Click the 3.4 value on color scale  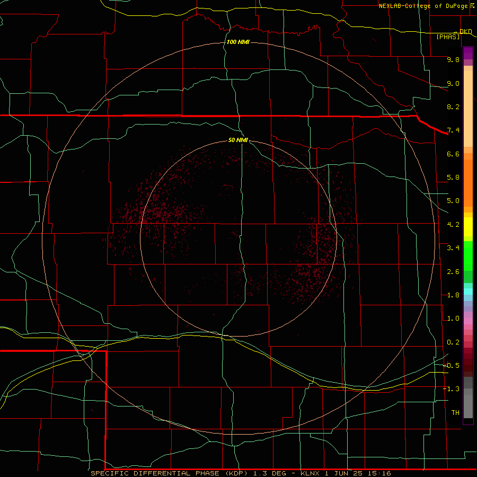[x=453, y=248]
